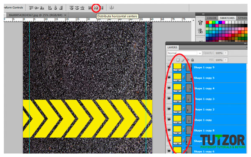Hide the Shape 1 copy 8 layer
The width and height of the screenshot is (251, 157).
click(169, 130)
